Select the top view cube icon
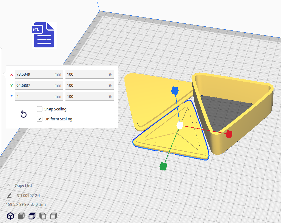 click(32, 216)
